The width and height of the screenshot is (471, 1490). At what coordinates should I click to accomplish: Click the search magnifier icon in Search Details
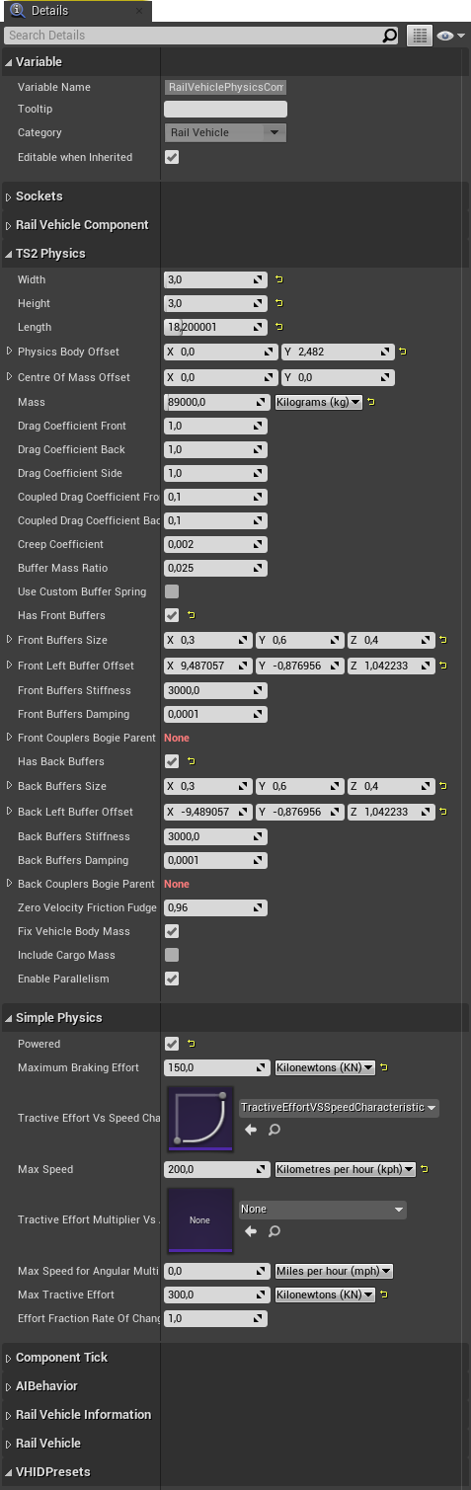pyautogui.click(x=390, y=36)
